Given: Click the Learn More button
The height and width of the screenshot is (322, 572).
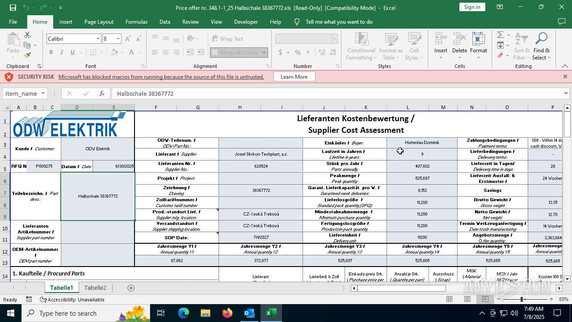Looking at the screenshot, I should coord(294,77).
